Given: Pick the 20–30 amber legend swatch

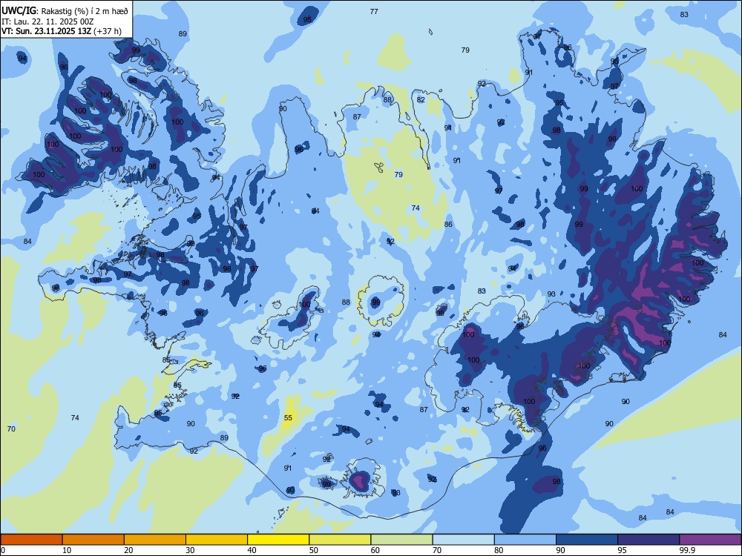Looking at the screenshot, I should click(155, 540).
